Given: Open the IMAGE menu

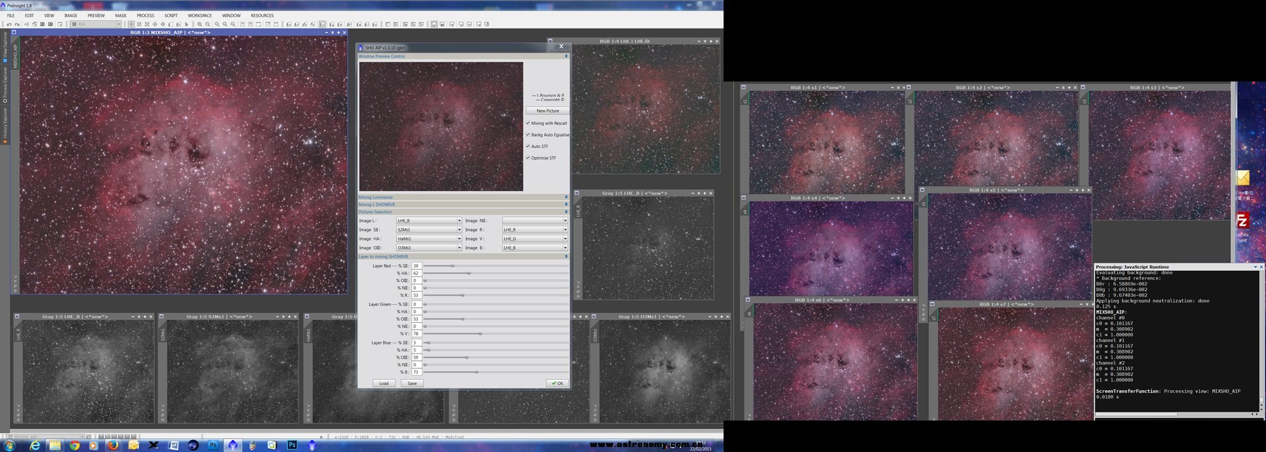Looking at the screenshot, I should click(x=71, y=15).
